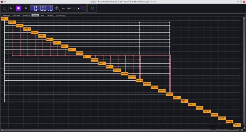Viewport: 246px width, 132px height.
Task: Open the Hardware tab
Action: (50, 15)
